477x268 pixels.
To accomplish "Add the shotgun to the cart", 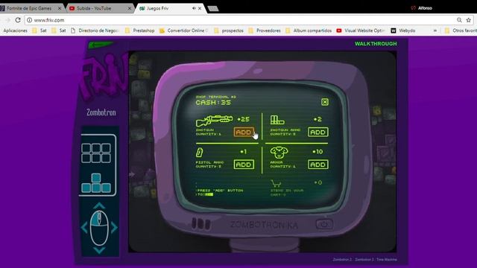I will (x=244, y=133).
